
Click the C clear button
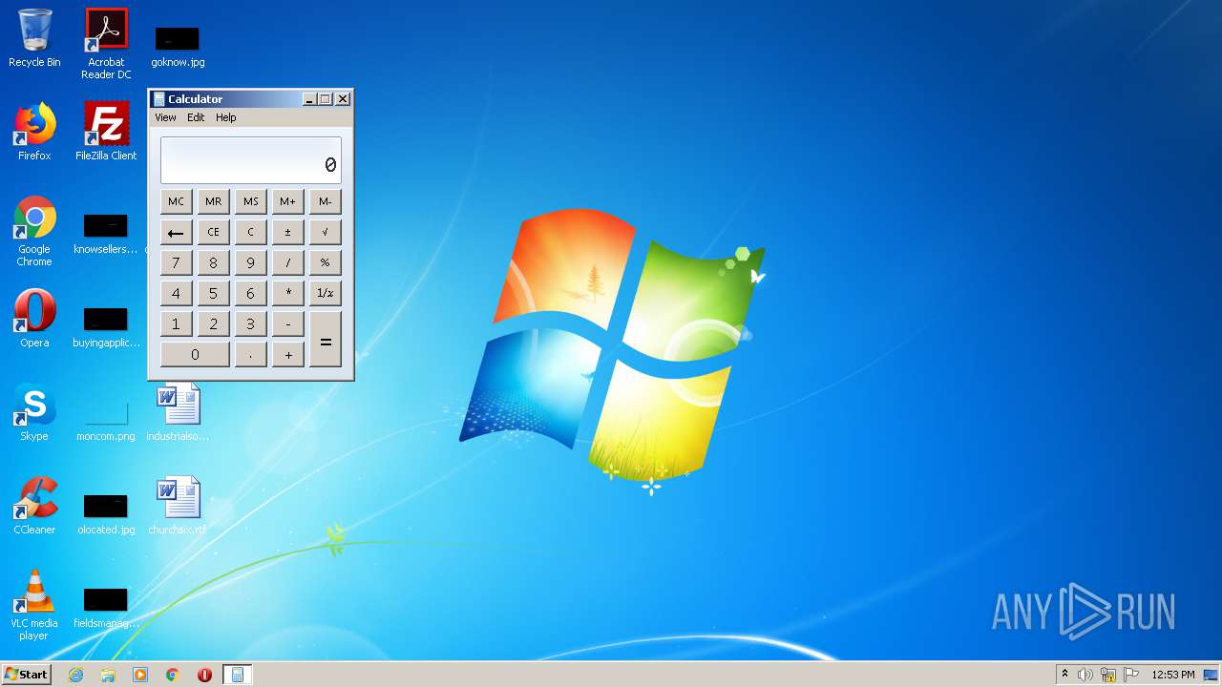point(250,232)
